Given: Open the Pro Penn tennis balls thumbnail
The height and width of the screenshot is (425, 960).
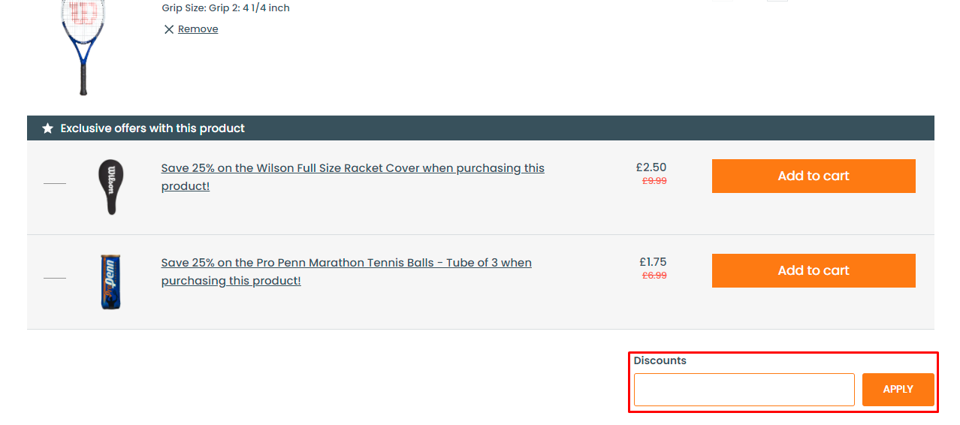Looking at the screenshot, I should (111, 282).
